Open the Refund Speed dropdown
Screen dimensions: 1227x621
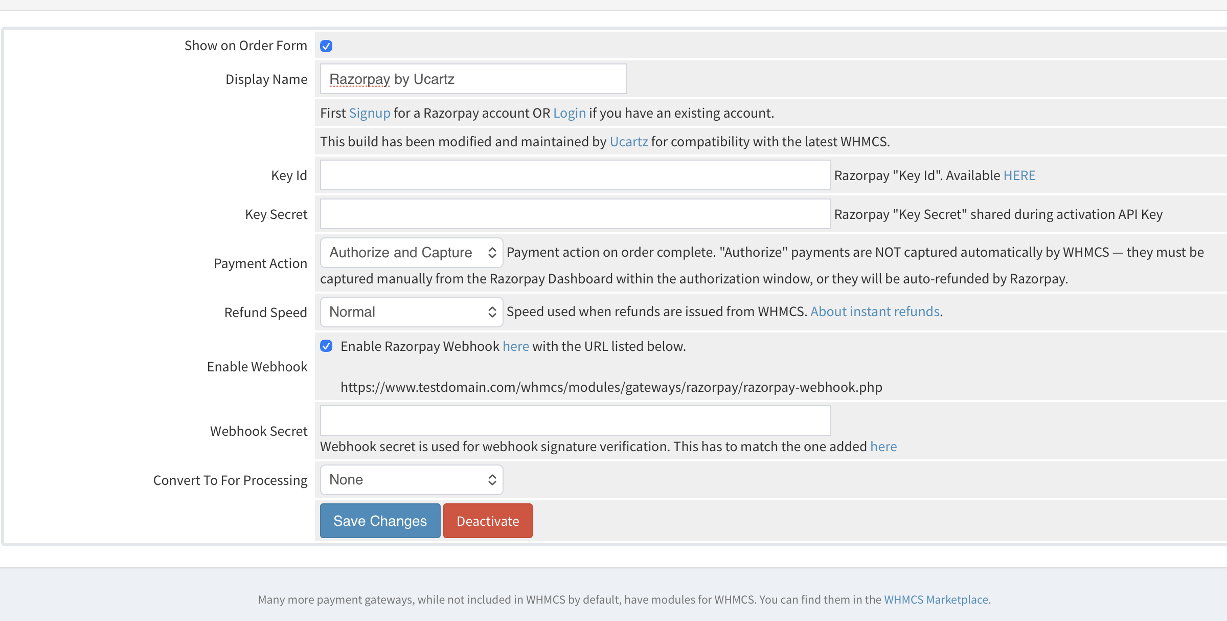(412, 312)
